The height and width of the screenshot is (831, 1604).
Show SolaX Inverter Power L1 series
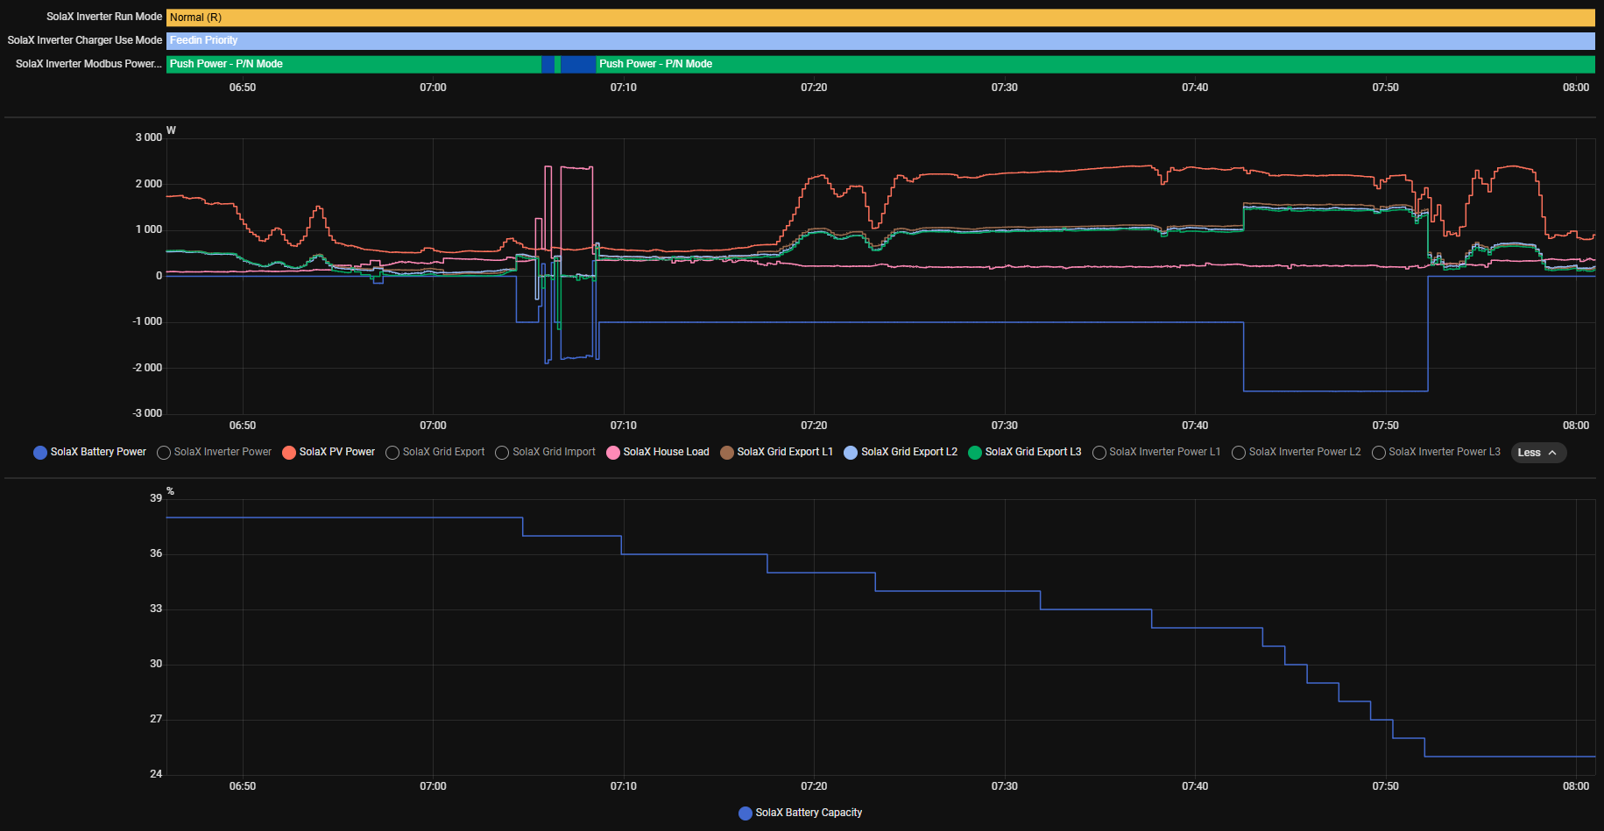[1156, 452]
